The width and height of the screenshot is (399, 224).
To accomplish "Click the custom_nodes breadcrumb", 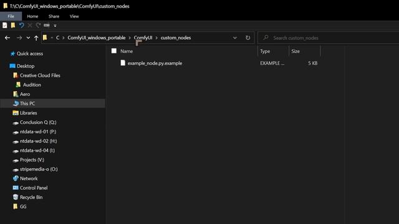I will pos(176,37).
